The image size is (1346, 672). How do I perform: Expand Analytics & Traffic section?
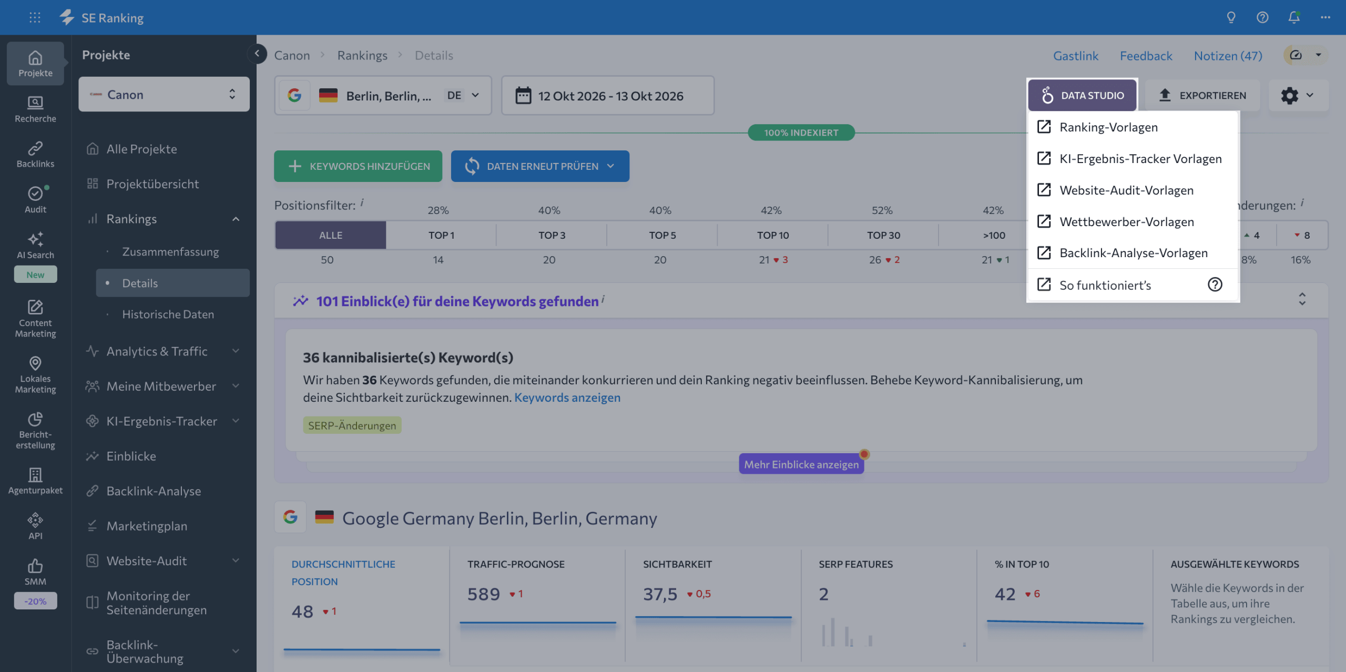pyautogui.click(x=236, y=351)
